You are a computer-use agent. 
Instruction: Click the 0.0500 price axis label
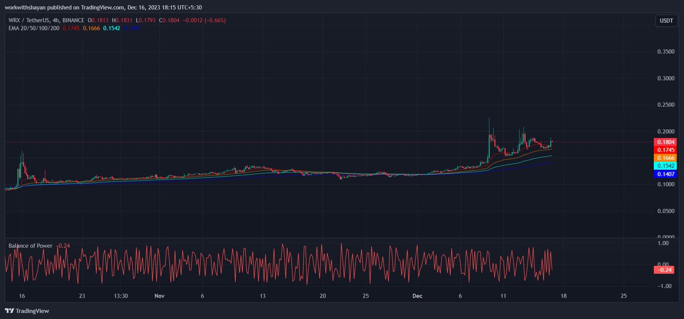(x=666, y=211)
